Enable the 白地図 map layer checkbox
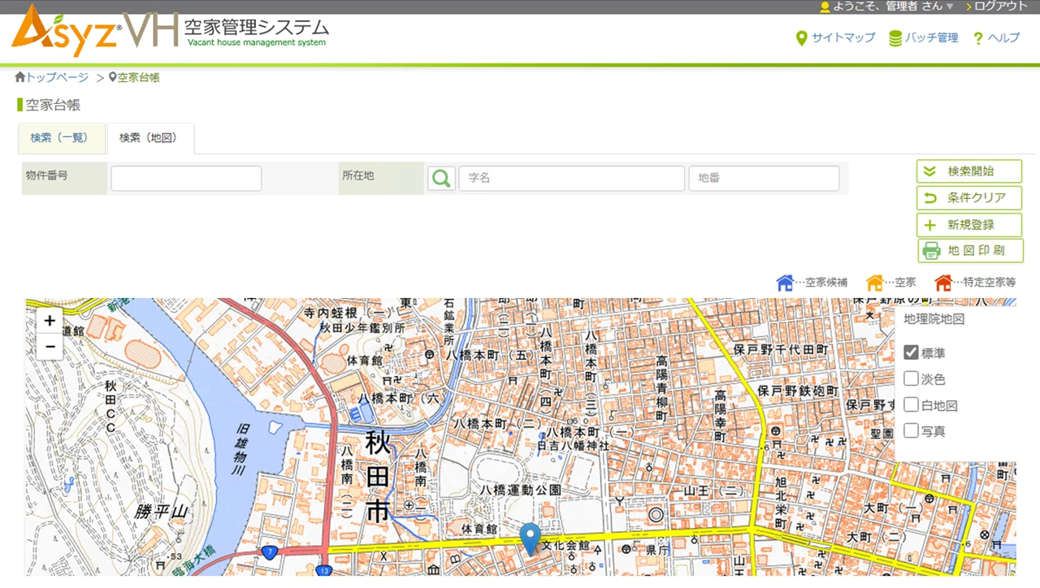 pyautogui.click(x=911, y=404)
